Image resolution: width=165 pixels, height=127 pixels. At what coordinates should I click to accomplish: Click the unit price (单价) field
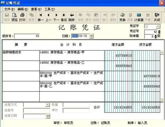click(x=76, y=111)
